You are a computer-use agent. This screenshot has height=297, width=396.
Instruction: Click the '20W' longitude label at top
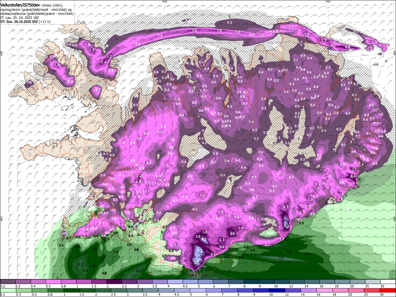point(165,2)
